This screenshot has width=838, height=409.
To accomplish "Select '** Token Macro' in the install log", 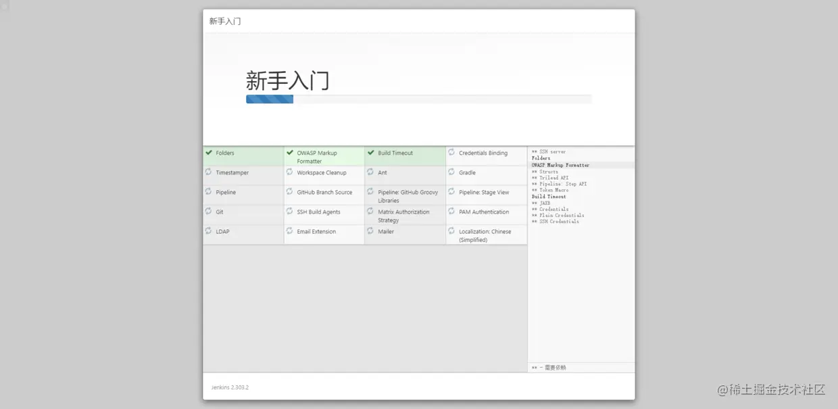I will 549,190.
